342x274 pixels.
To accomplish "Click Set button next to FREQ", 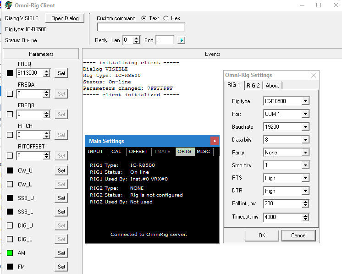I will point(61,73).
